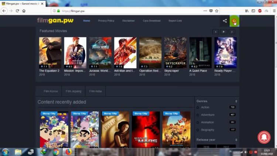The width and height of the screenshot is (277, 156).
Task: Bookmark this page with the star icon
Action: click(x=217, y=11)
